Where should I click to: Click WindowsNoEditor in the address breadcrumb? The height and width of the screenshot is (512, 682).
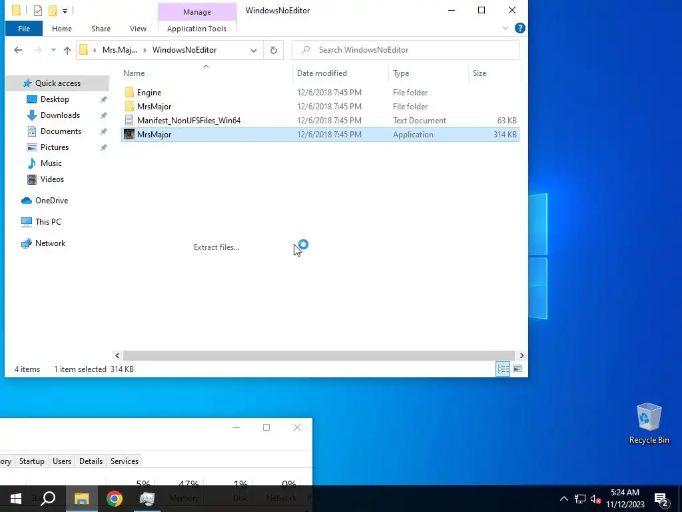point(184,50)
